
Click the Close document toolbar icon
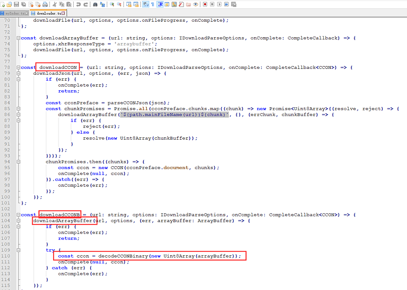[31, 4]
